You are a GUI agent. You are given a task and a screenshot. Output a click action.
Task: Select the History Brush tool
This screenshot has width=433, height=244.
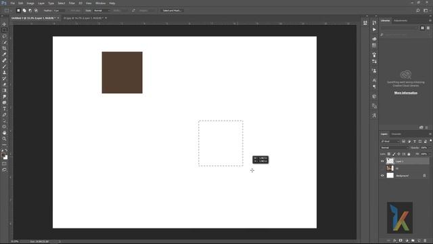point(4,79)
